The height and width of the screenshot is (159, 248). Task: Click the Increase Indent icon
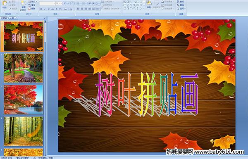(x=93, y=3)
